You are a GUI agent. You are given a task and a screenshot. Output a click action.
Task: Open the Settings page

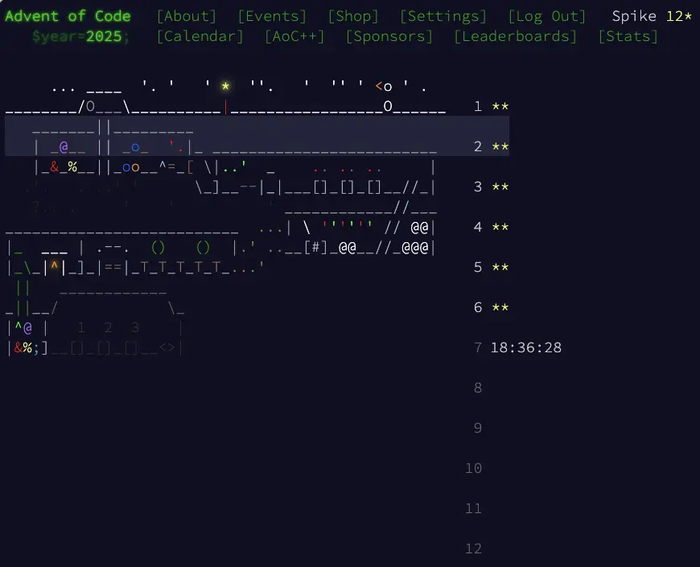point(443,16)
